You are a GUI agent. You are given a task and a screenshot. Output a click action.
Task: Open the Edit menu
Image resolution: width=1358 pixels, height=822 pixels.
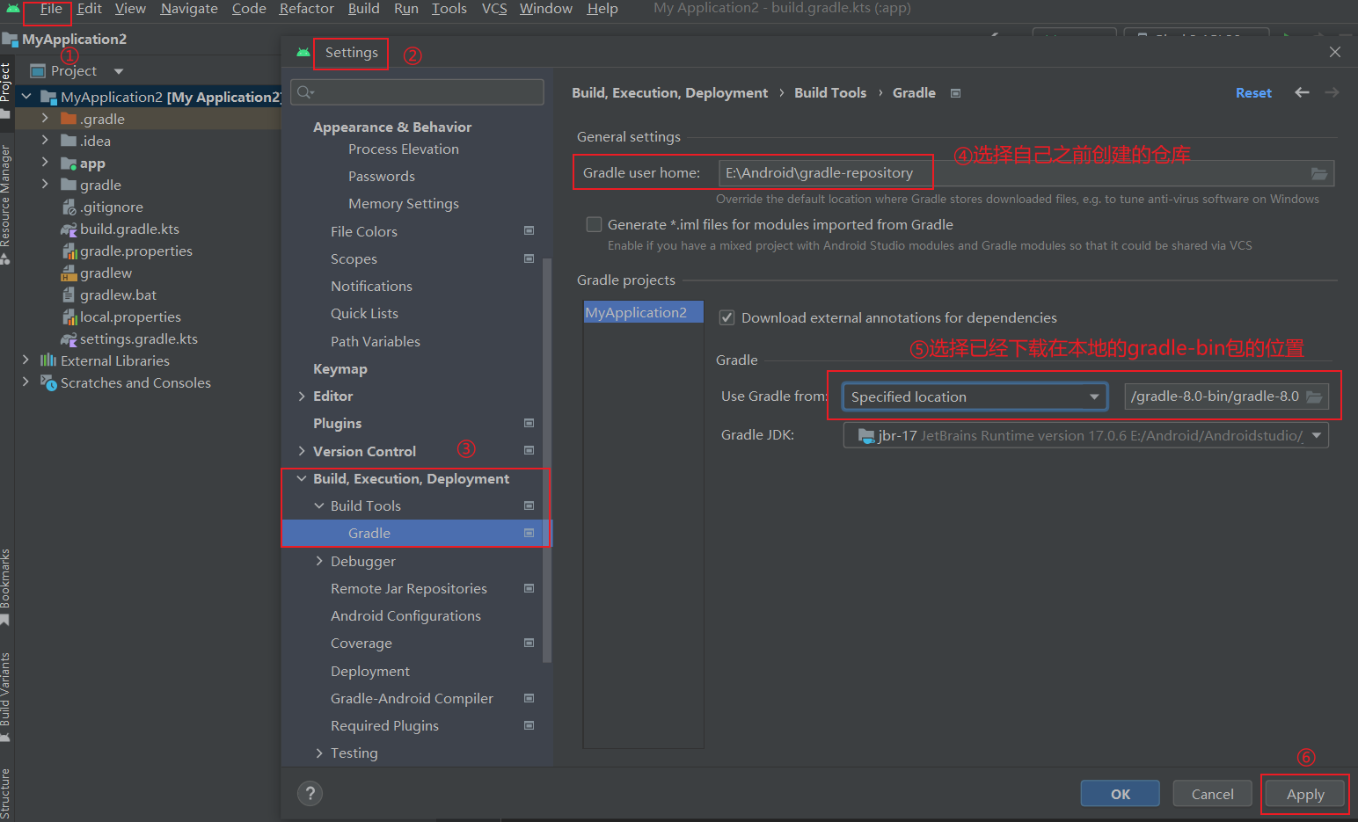click(89, 9)
